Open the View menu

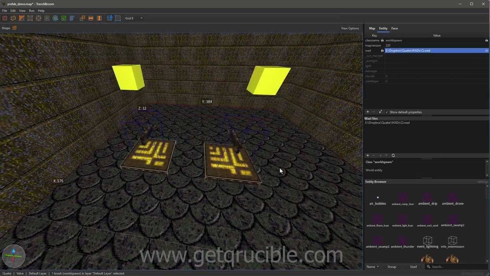pos(22,11)
